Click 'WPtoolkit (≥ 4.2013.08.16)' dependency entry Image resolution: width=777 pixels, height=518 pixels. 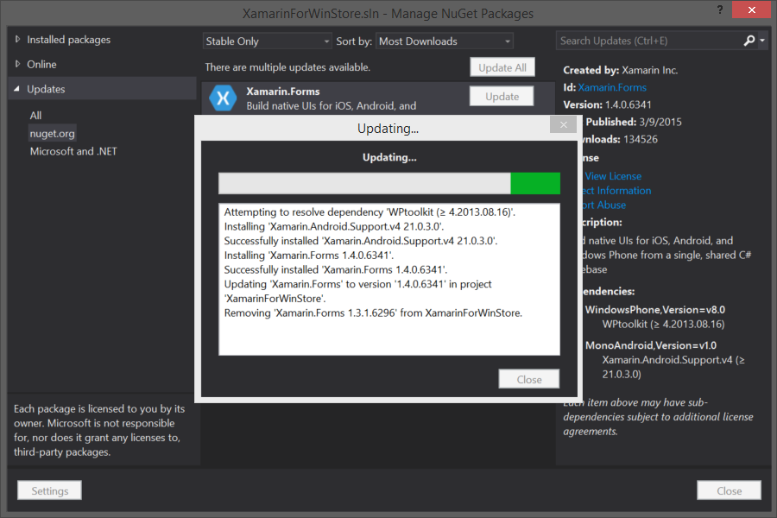click(663, 325)
